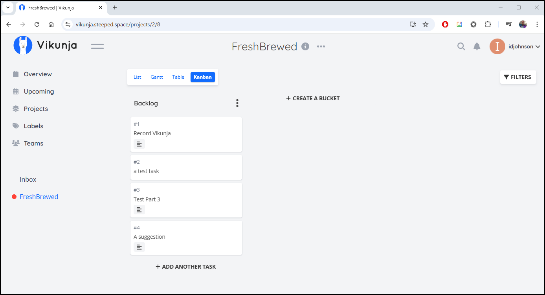Switch to the Table view tab
Image resolution: width=545 pixels, height=295 pixels.
click(x=178, y=77)
